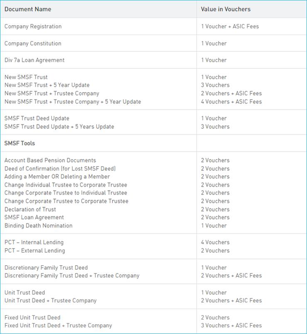Choose Discretionary Family Trust Deed + Trustee Company
The image size is (307, 334).
tap(72, 276)
